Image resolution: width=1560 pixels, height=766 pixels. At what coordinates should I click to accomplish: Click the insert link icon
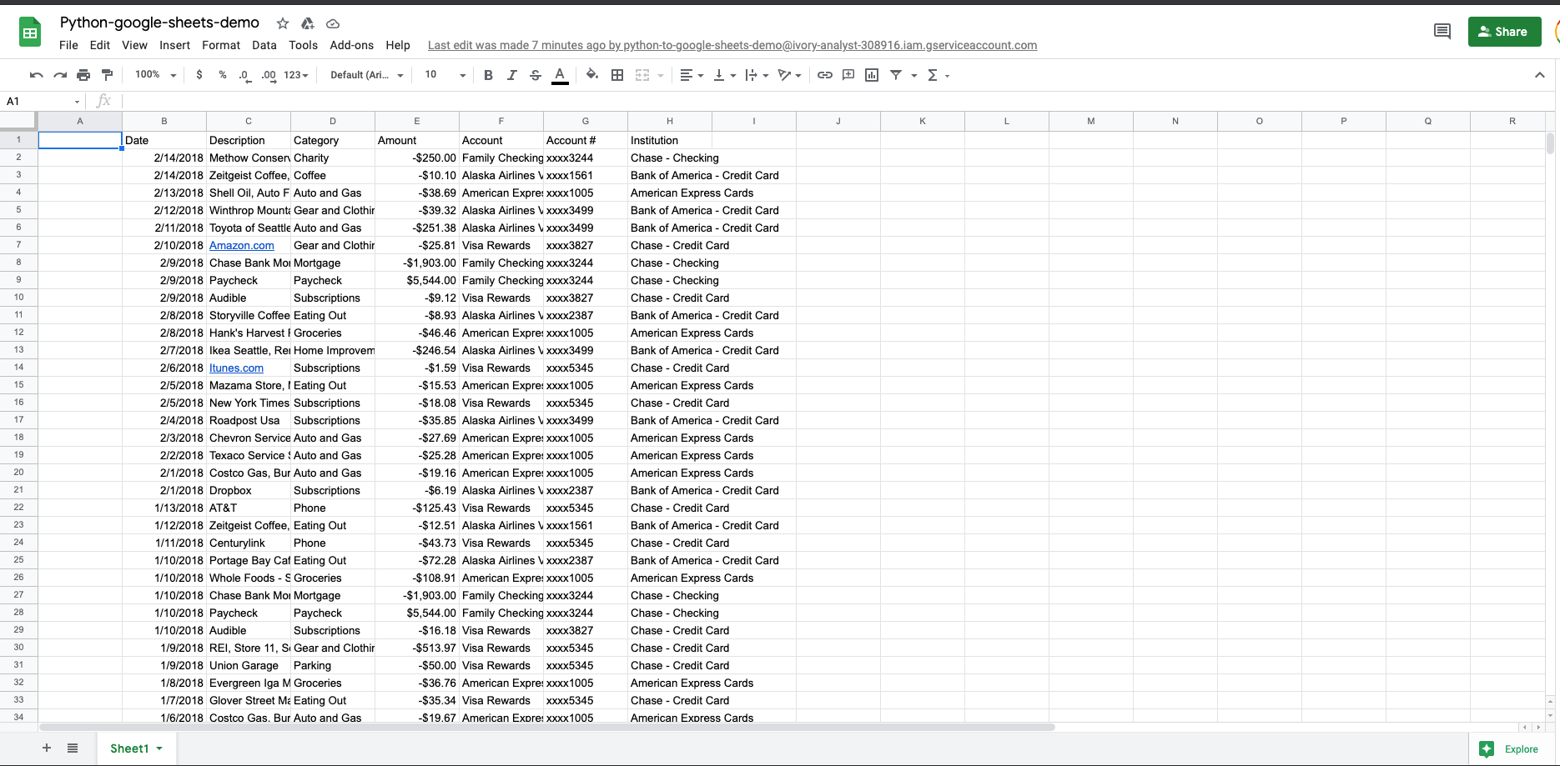[824, 75]
